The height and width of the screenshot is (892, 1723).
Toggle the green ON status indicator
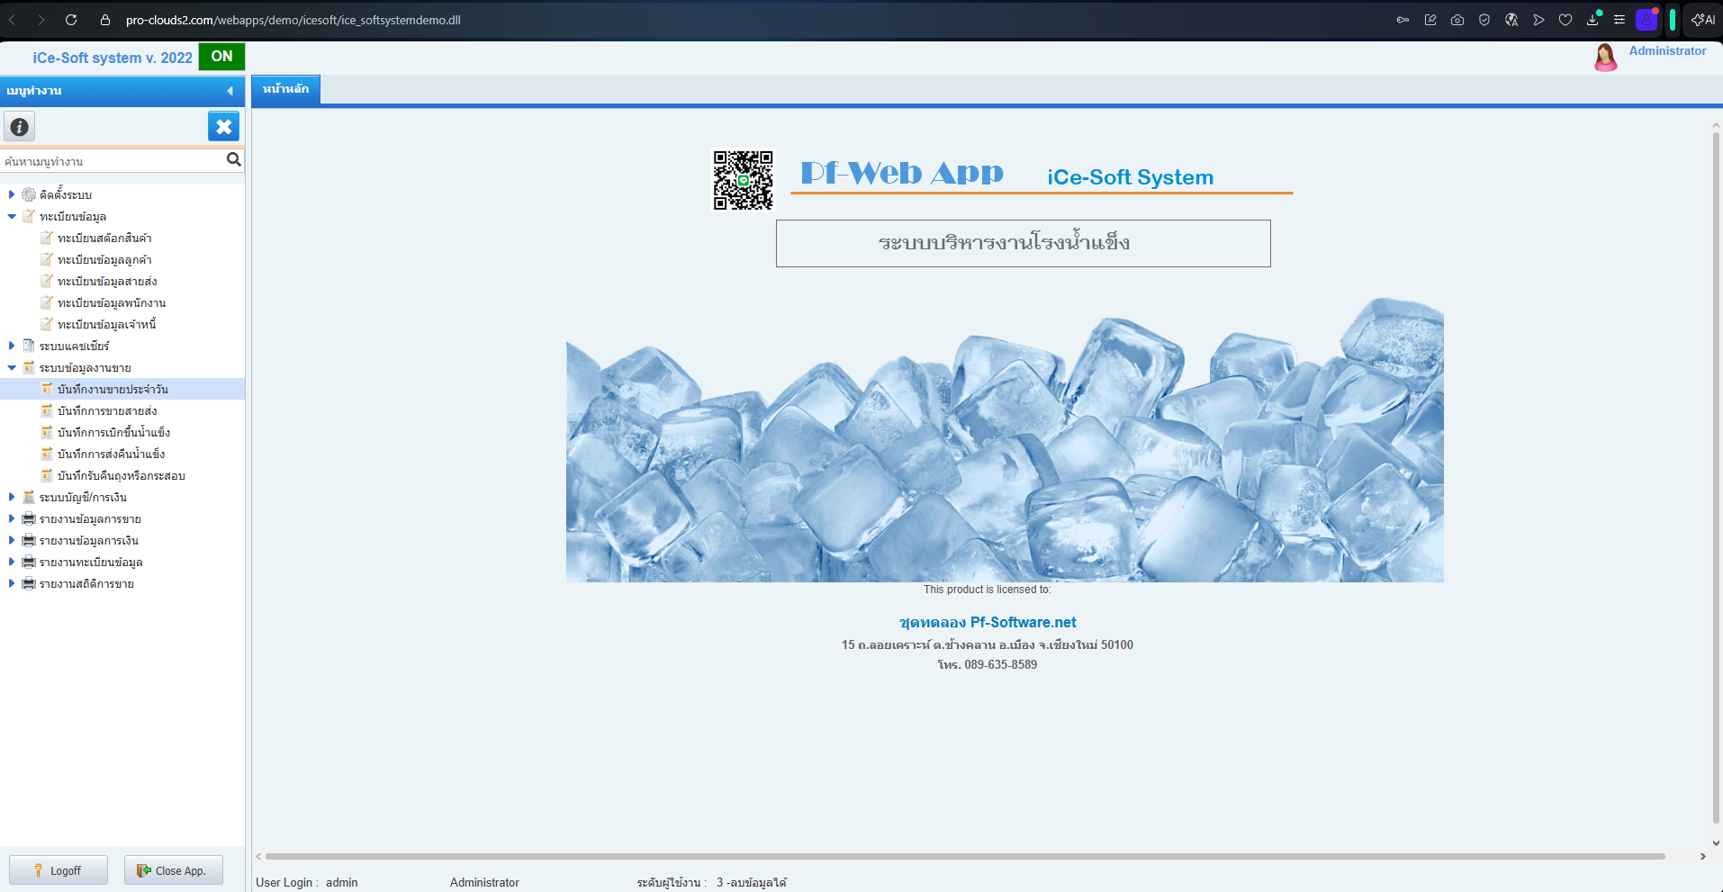[x=221, y=57]
